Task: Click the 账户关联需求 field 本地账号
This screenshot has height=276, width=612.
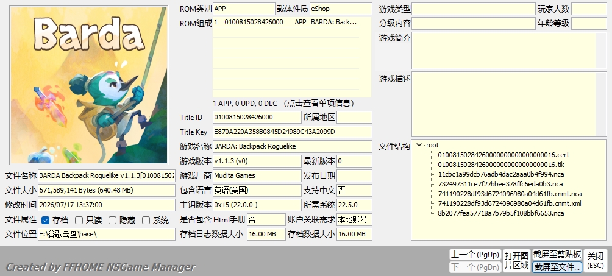Action: point(354,219)
